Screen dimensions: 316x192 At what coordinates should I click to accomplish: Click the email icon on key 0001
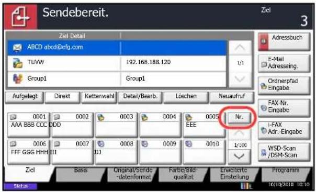coord(13,117)
